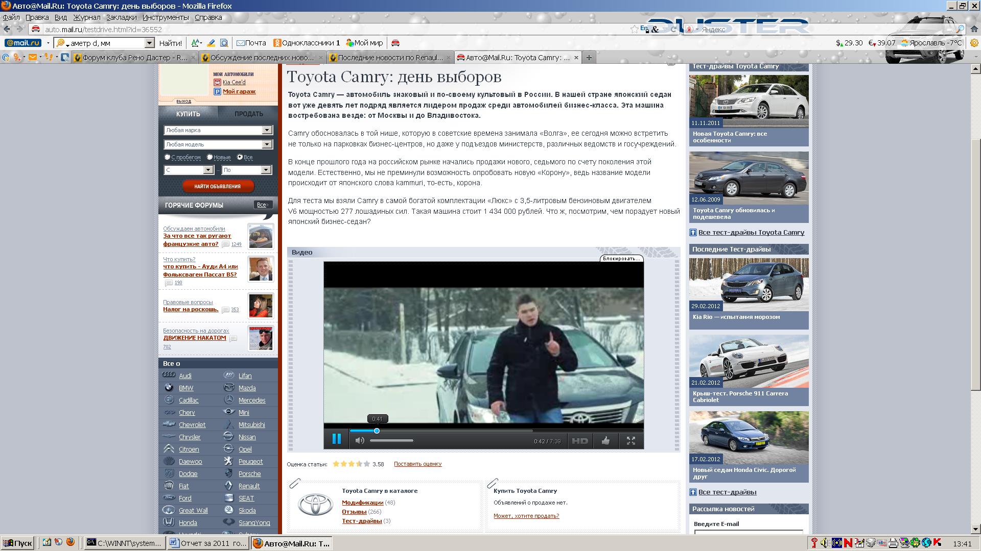Seek on the video progress bar
This screenshot has width=981, height=551.
click(496, 431)
